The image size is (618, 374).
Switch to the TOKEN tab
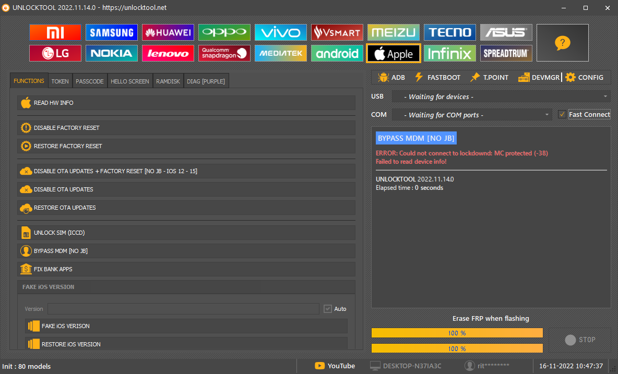[x=60, y=81]
